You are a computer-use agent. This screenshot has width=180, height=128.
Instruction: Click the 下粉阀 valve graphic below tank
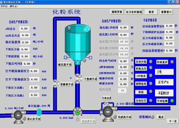(x=78, y=78)
